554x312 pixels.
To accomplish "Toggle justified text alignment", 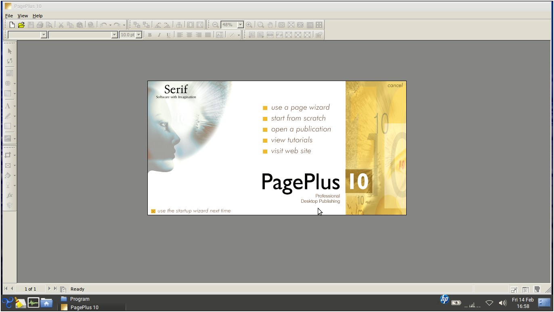I will (x=208, y=35).
